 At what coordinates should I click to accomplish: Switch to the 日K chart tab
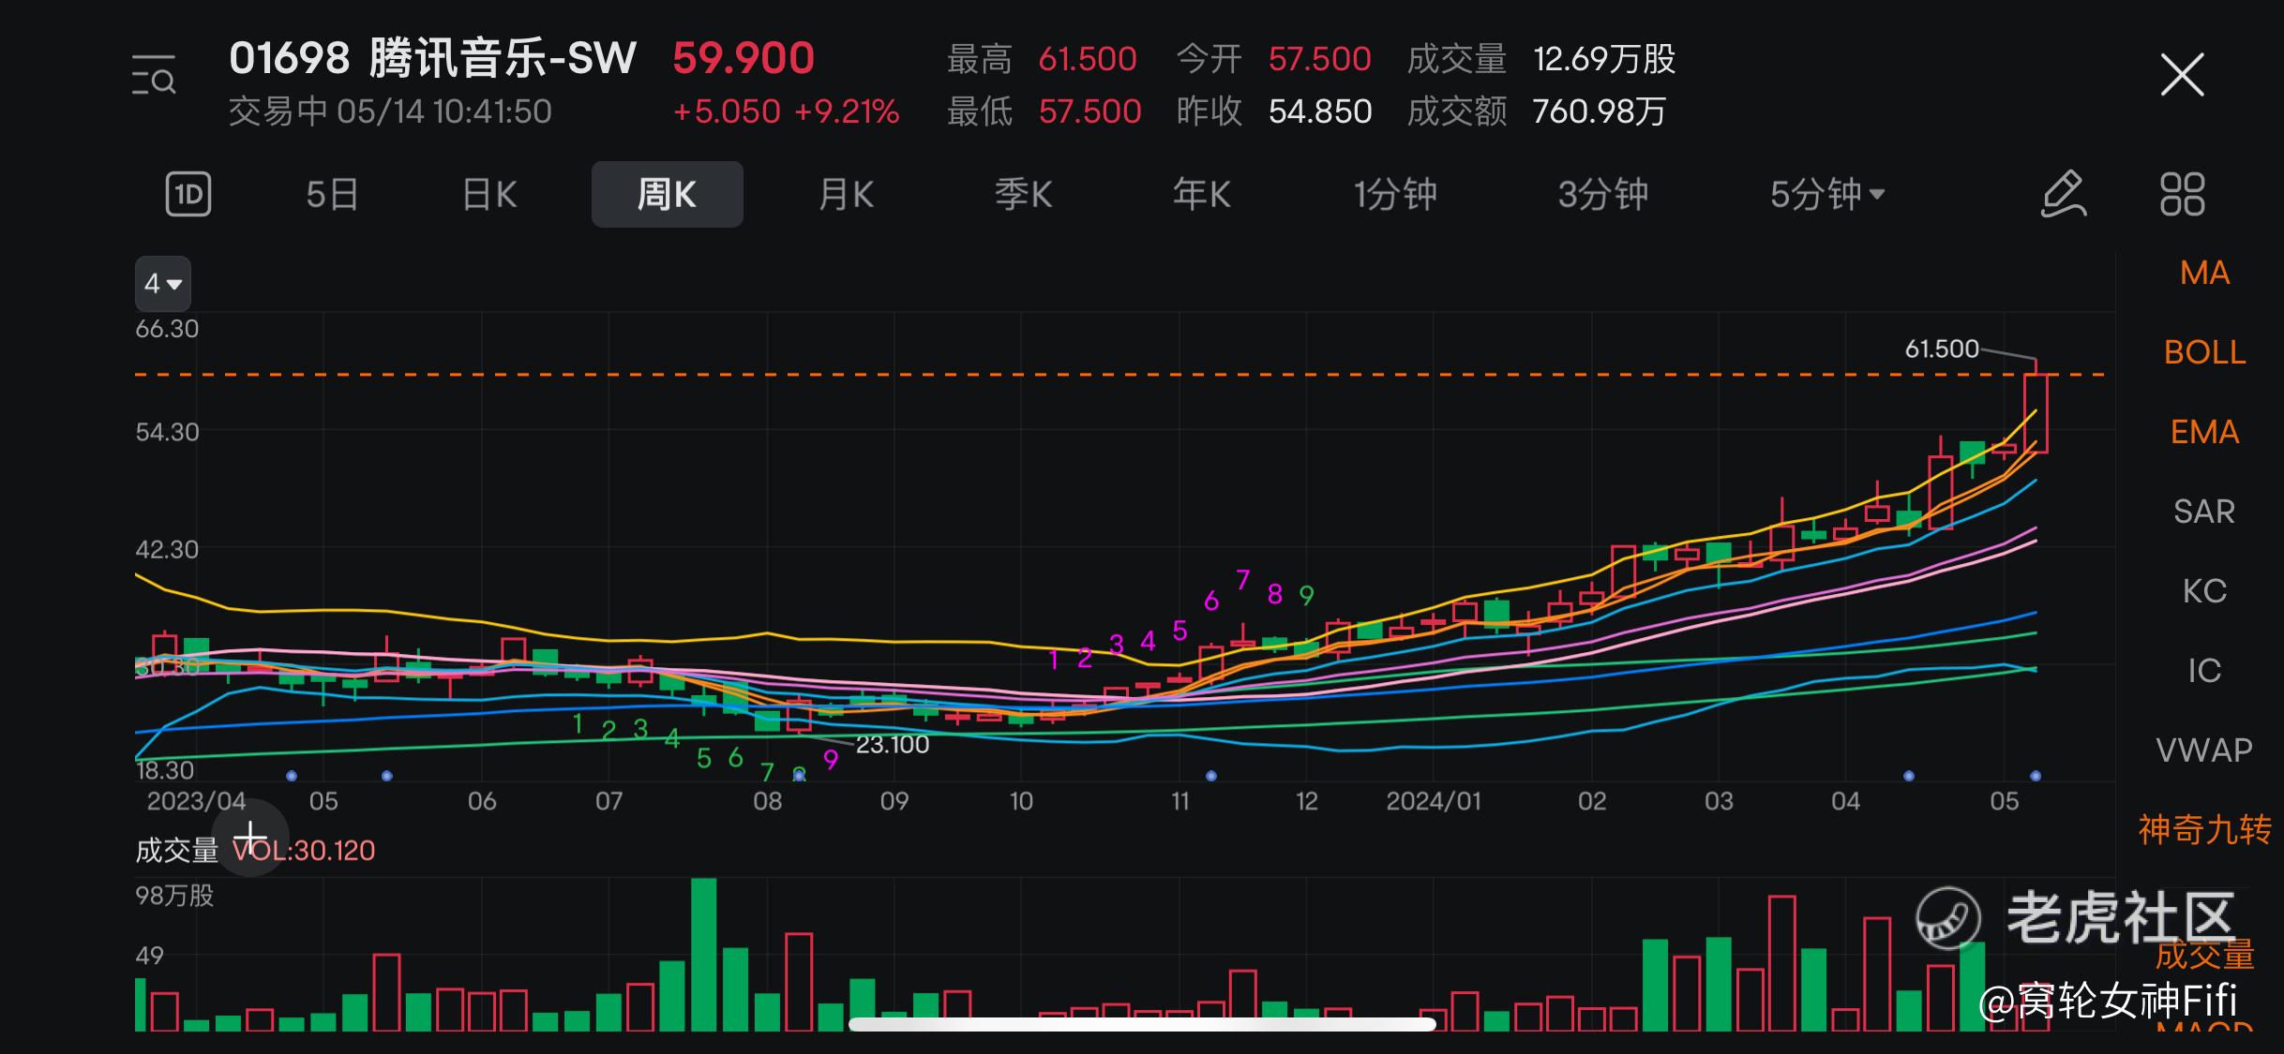(x=489, y=195)
